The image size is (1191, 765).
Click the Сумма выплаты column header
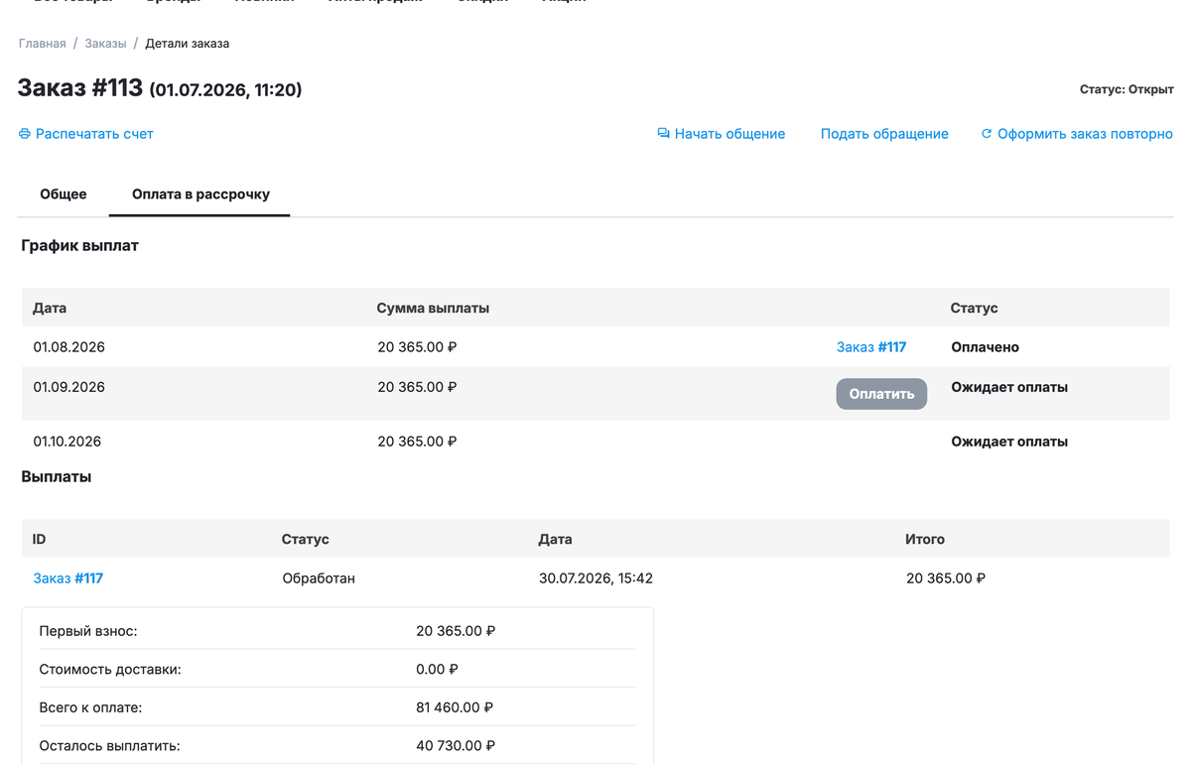coord(433,309)
